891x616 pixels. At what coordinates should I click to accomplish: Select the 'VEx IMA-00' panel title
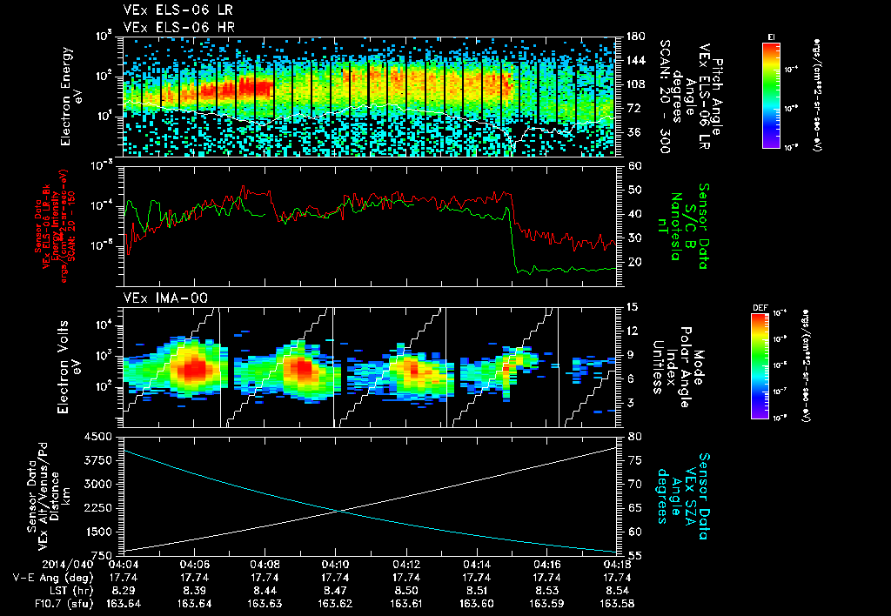pos(166,298)
